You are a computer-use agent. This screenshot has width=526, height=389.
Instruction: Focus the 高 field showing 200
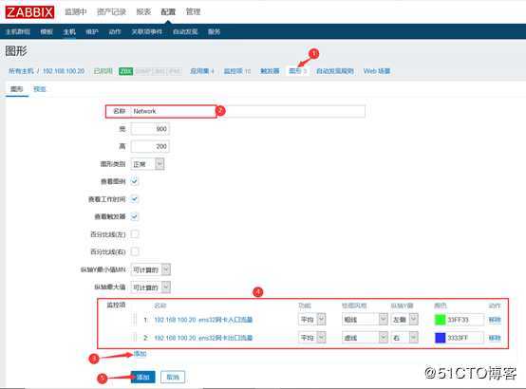click(x=150, y=146)
